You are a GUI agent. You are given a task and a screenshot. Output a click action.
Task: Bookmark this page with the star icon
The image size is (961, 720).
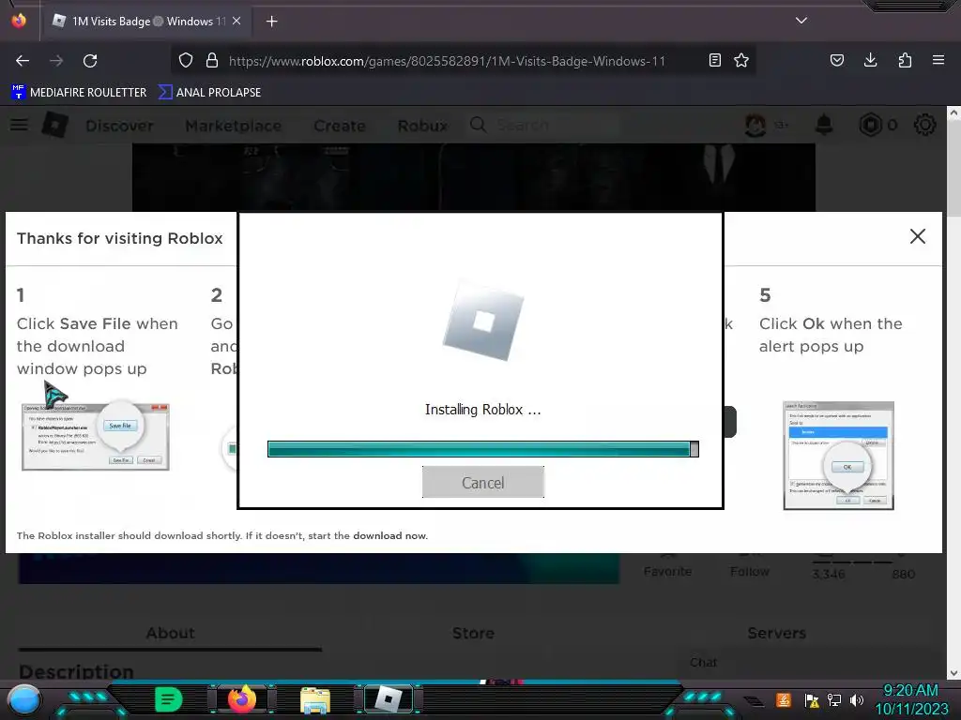coord(741,60)
